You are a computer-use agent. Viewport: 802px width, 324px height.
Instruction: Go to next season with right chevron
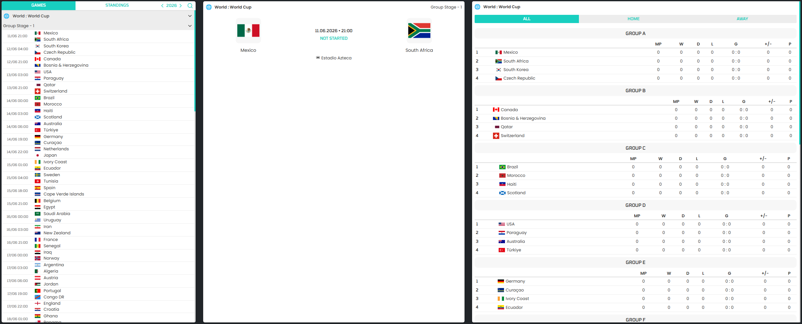181,5
